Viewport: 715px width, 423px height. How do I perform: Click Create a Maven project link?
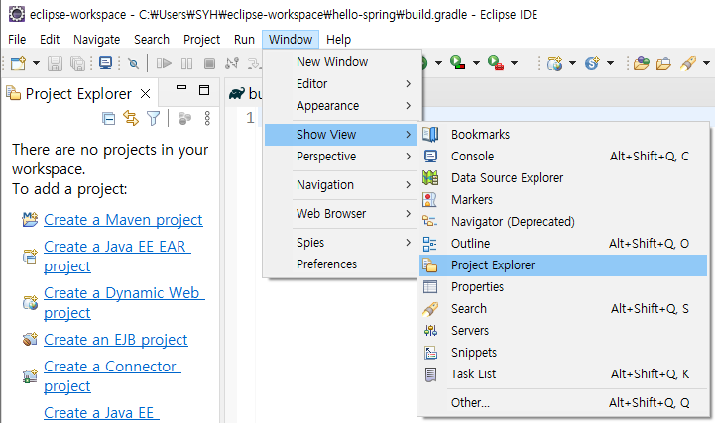pyautogui.click(x=123, y=220)
